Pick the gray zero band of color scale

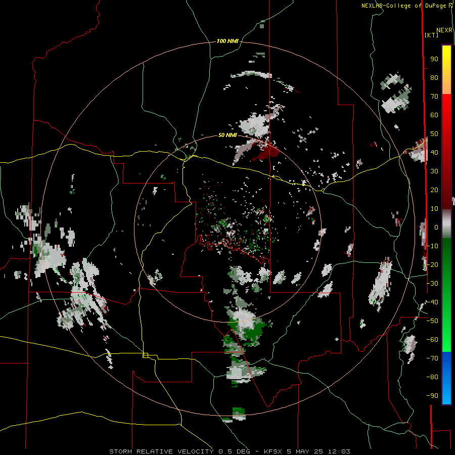tap(446, 224)
